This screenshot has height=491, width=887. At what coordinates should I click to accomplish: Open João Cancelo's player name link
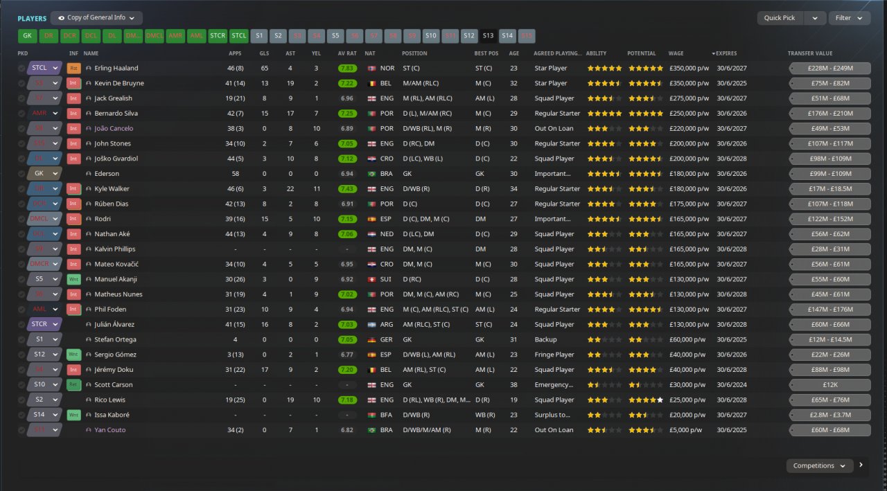(x=114, y=129)
